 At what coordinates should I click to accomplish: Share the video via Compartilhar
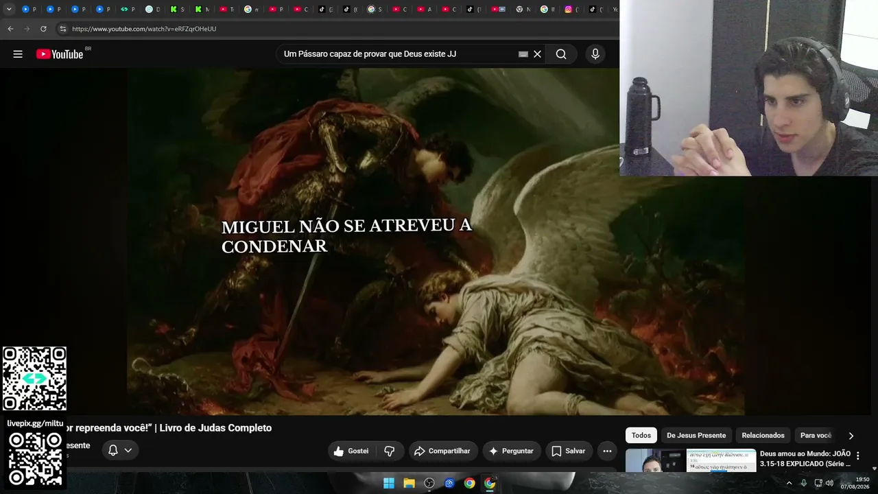tap(443, 451)
